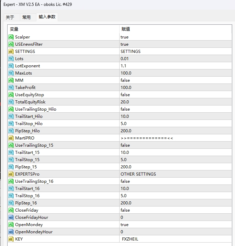Change UseTrailingStop_16 value false

(175, 181)
